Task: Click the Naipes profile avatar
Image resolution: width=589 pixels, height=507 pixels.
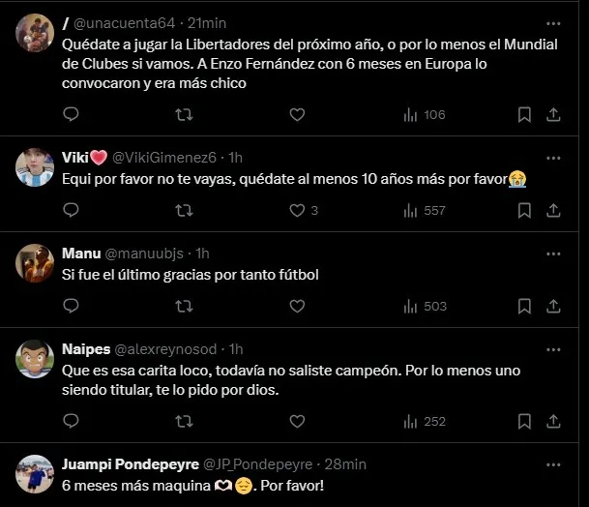Action: [35, 359]
